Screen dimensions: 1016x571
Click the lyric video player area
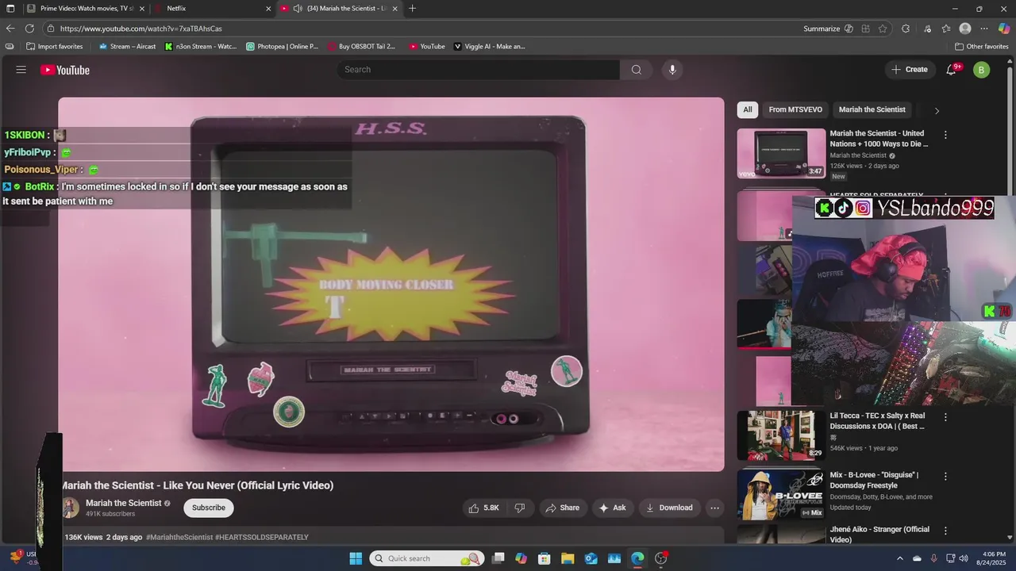(391, 284)
